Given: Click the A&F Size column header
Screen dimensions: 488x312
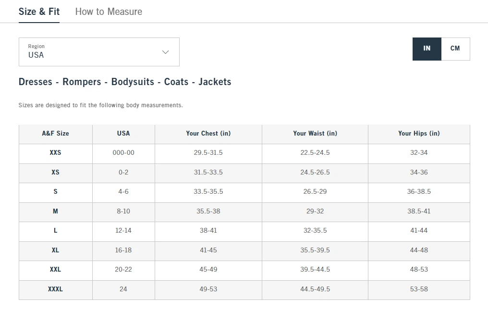Looking at the screenshot, I should pyautogui.click(x=55, y=134).
